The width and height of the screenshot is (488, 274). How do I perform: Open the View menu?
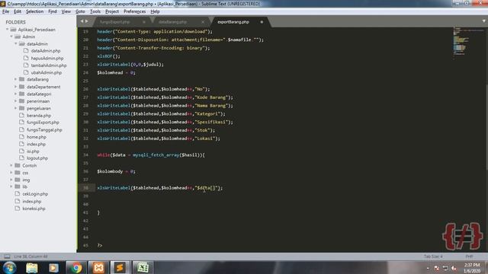[x=66, y=11]
